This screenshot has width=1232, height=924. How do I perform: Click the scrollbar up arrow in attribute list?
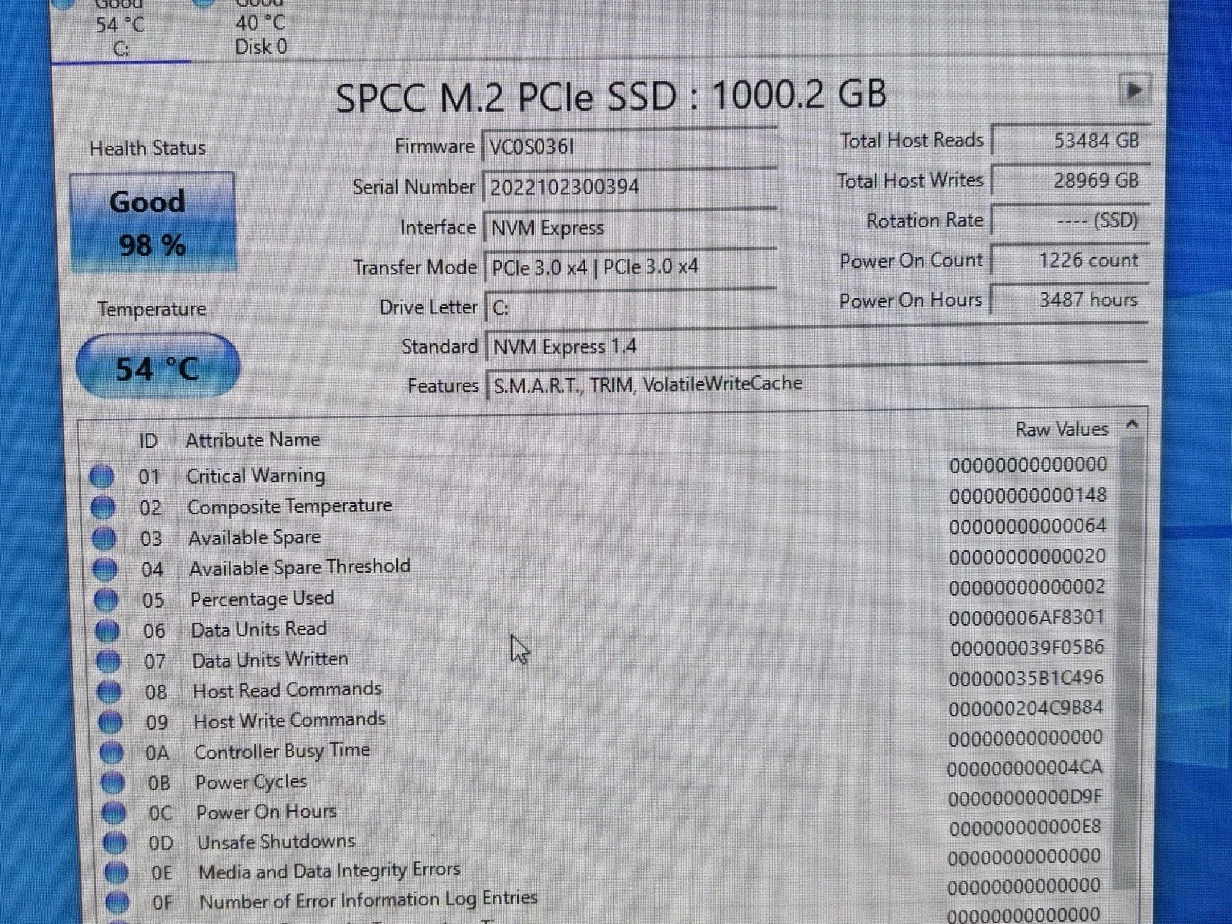click(x=1132, y=424)
